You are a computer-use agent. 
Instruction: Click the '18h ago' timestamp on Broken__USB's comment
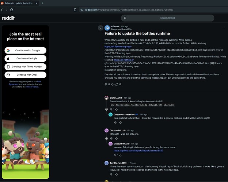pos(128,98)
